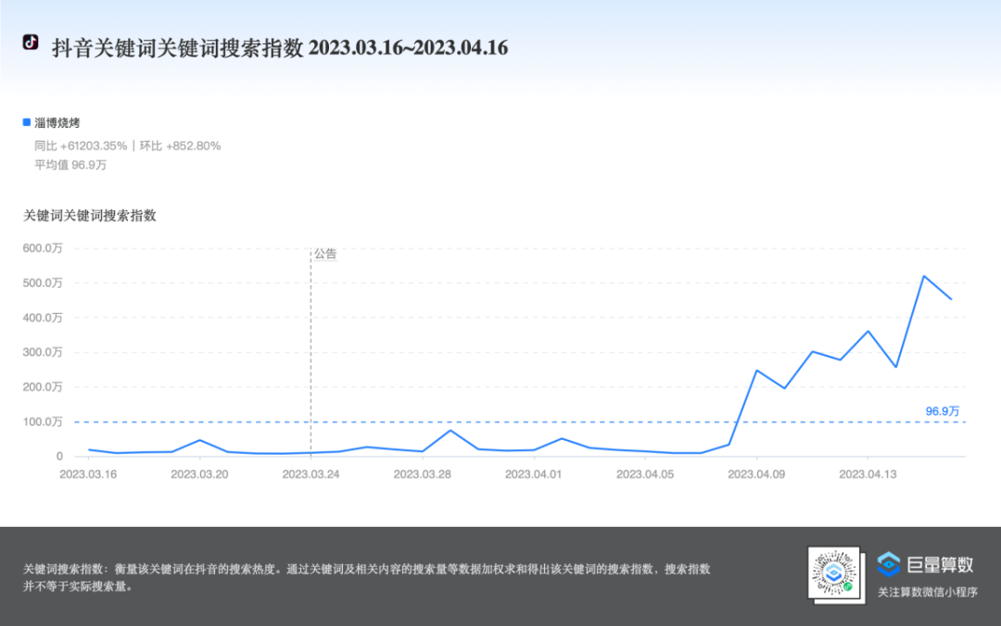Viewport: 1001px width, 626px height.
Task: Click the 300.0万 y-axis label
Action: point(43,353)
